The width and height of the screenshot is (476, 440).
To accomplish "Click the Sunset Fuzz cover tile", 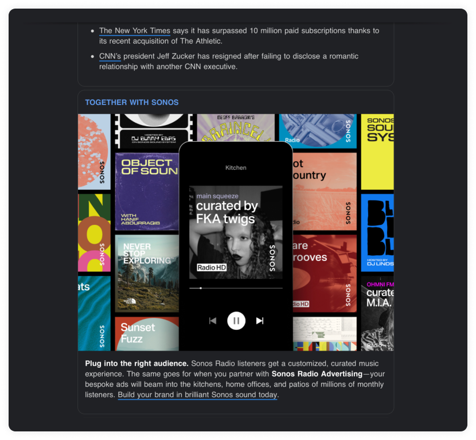I will 147,334.
